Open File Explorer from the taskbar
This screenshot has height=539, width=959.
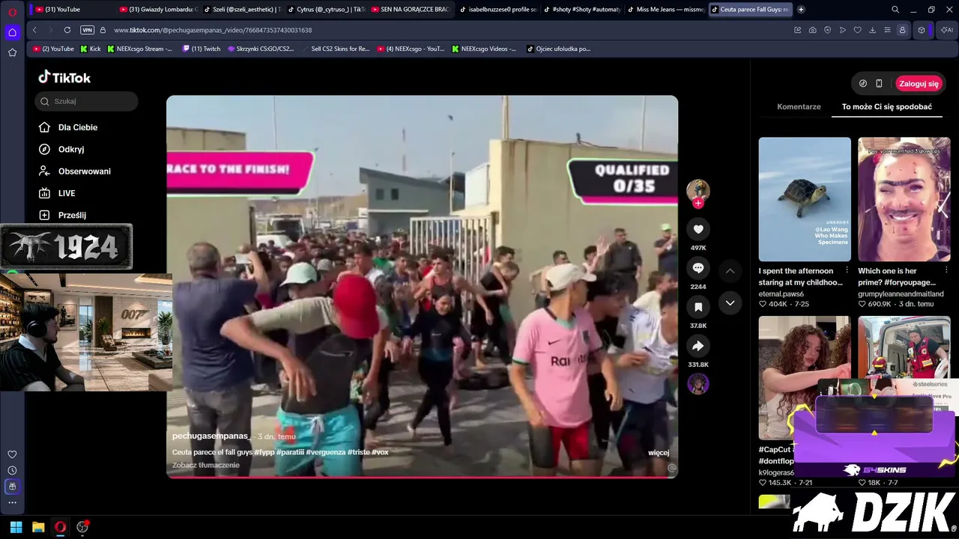point(38,527)
